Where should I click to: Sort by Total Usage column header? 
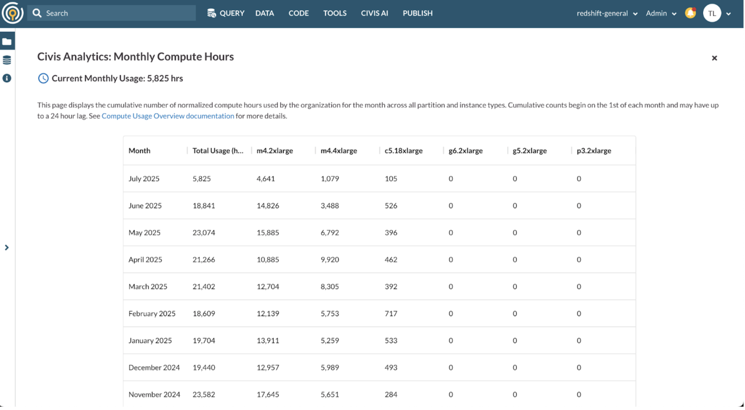(x=218, y=151)
